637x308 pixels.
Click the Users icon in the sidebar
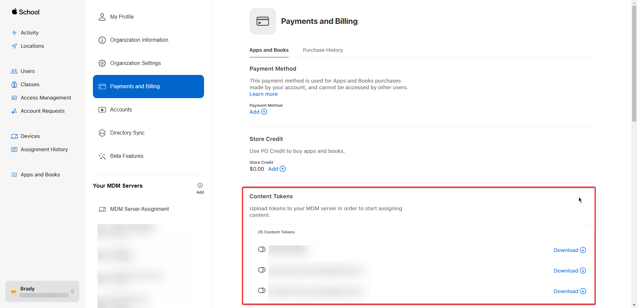click(x=14, y=71)
